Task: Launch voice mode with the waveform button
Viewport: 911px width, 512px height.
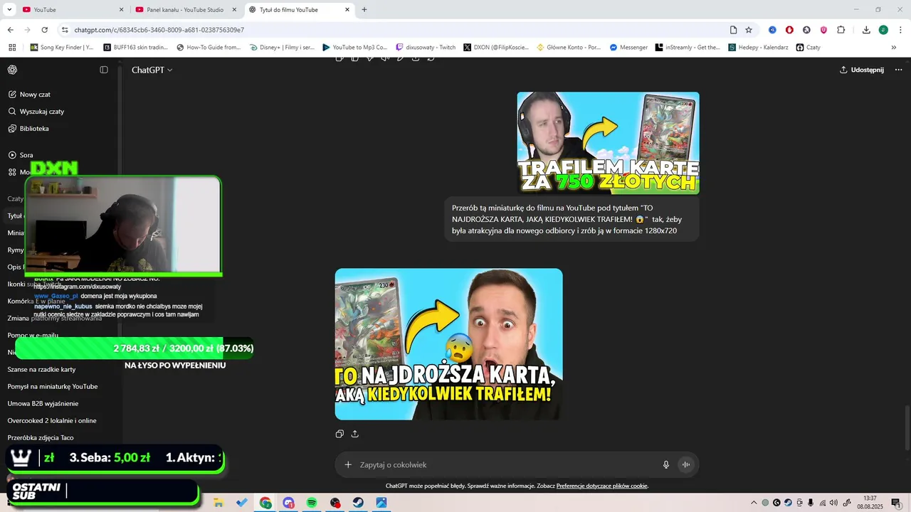Action: pos(686,465)
